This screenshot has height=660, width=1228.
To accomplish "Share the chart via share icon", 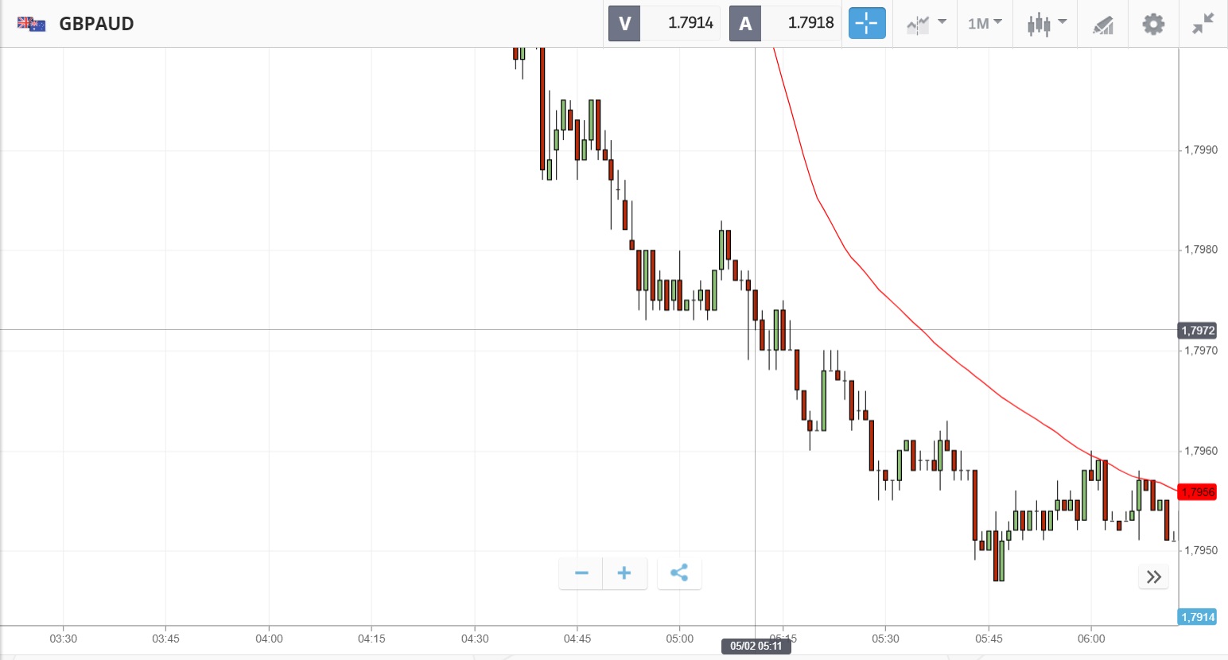I will tap(679, 573).
